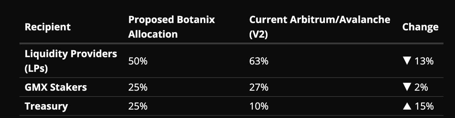Select the 10% current Treasury cell
The image size is (455, 118).
[259, 106]
